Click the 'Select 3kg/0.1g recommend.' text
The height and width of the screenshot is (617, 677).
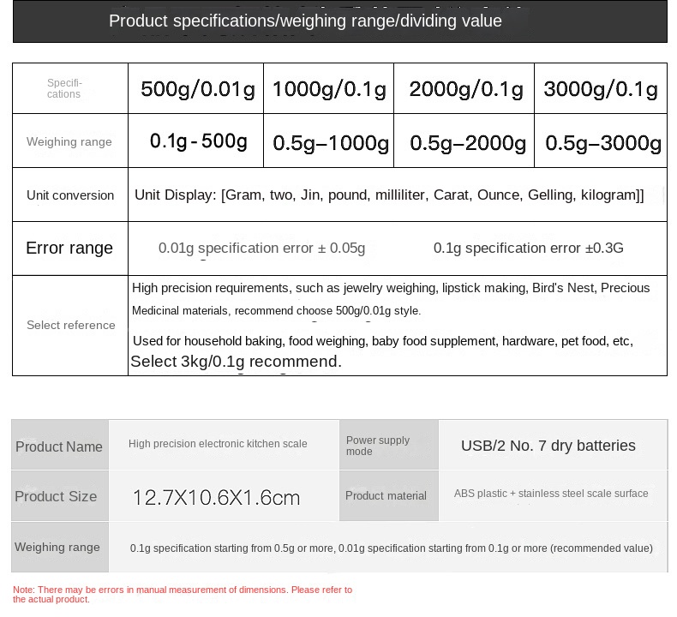coord(236,362)
